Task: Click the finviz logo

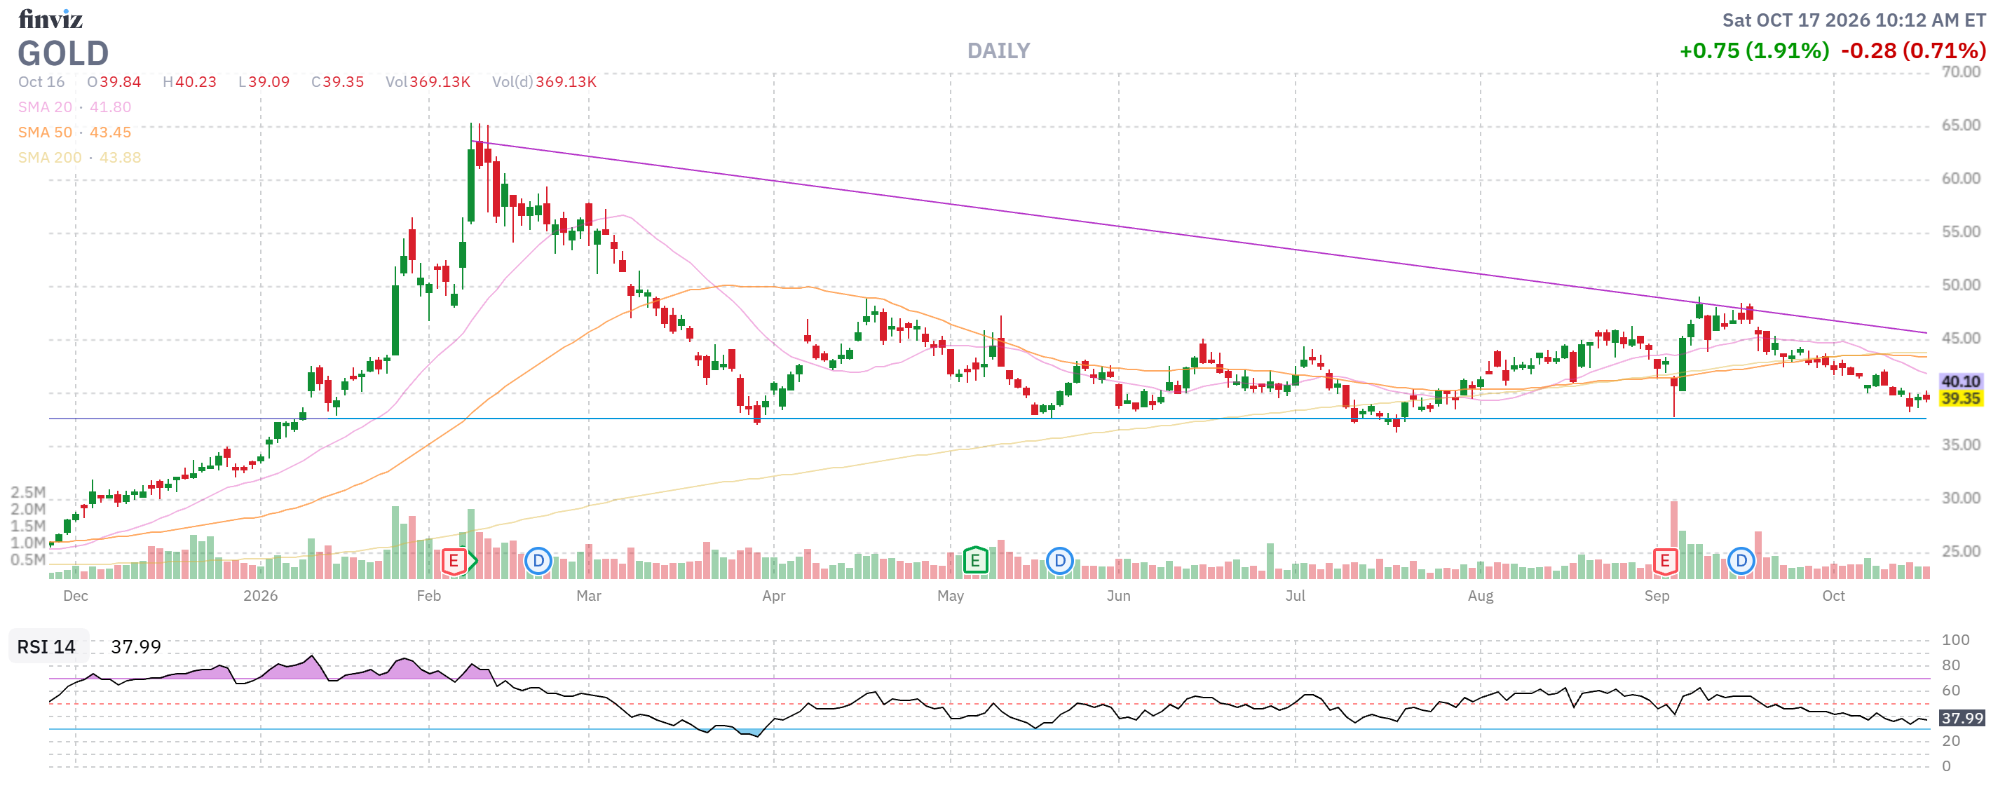Action: click(50, 19)
